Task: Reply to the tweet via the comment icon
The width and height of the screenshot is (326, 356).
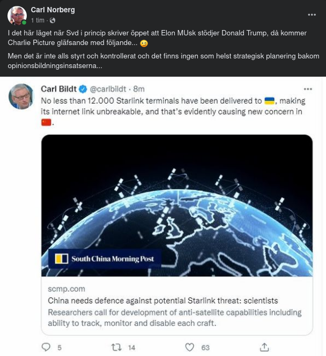Action: click(x=47, y=347)
